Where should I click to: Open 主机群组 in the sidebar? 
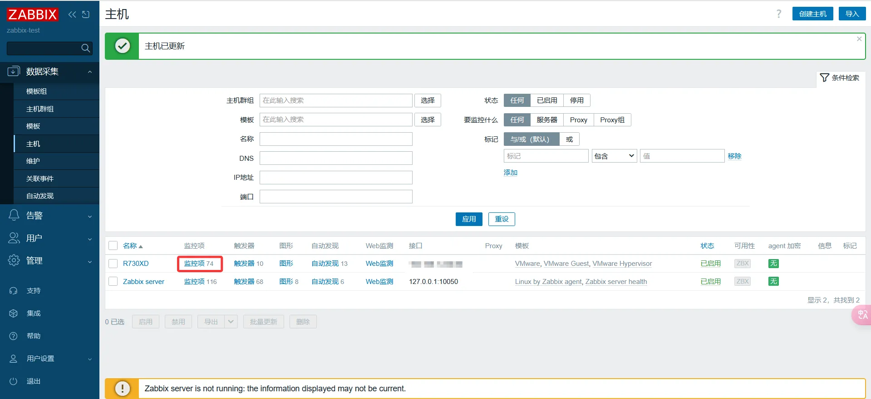click(x=56, y=109)
